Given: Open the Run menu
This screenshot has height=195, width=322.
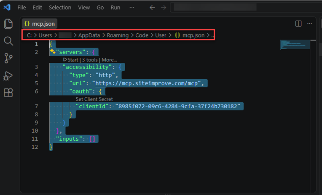Looking at the screenshot, I should [x=115, y=8].
